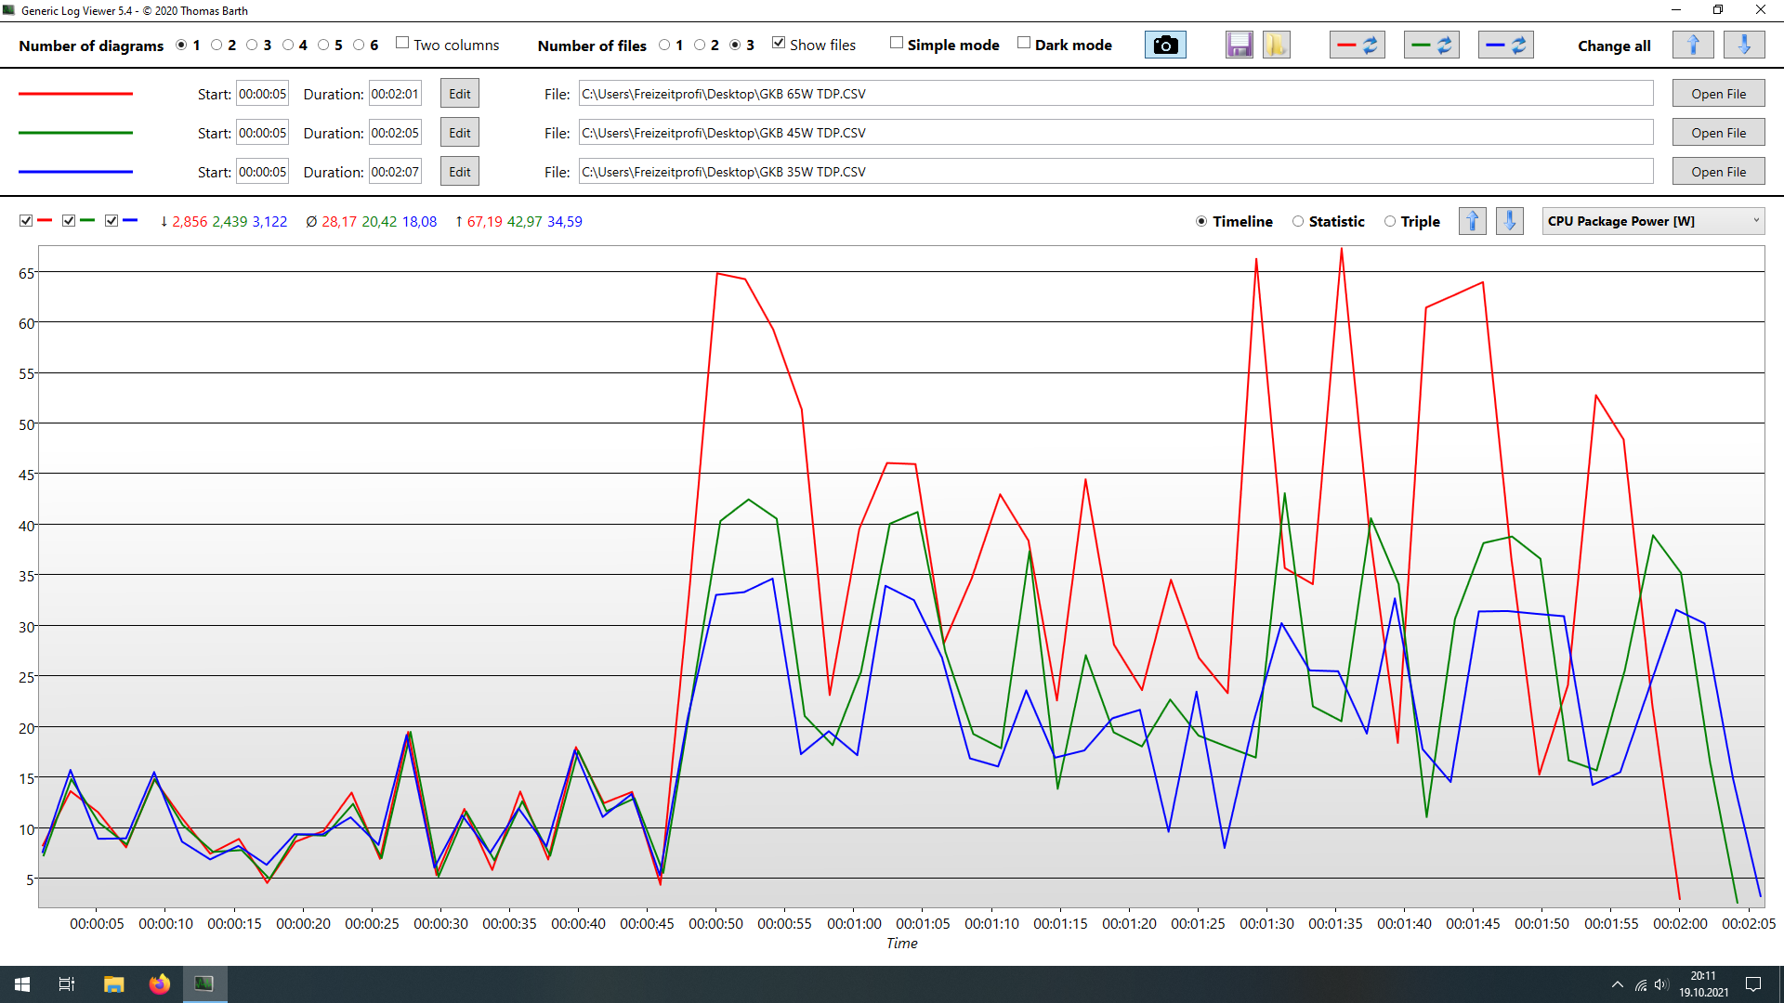Enable the Two columns checkbox
The width and height of the screenshot is (1784, 1003).
point(402,44)
